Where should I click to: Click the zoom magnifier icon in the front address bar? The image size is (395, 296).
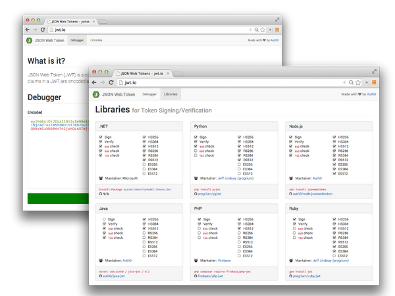pyautogui.click(x=351, y=83)
